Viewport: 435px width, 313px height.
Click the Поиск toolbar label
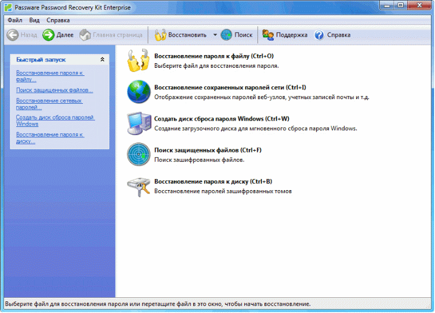tap(243, 35)
